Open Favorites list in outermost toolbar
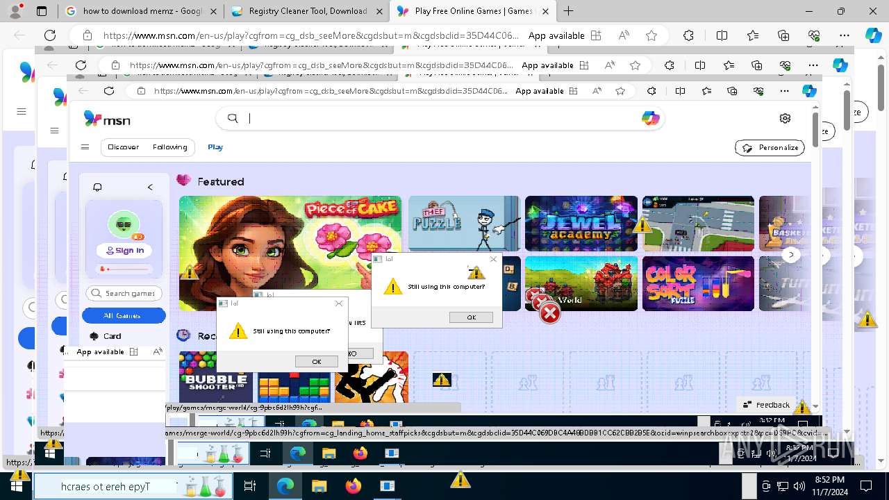The height and width of the screenshot is (500, 889). tap(753, 35)
